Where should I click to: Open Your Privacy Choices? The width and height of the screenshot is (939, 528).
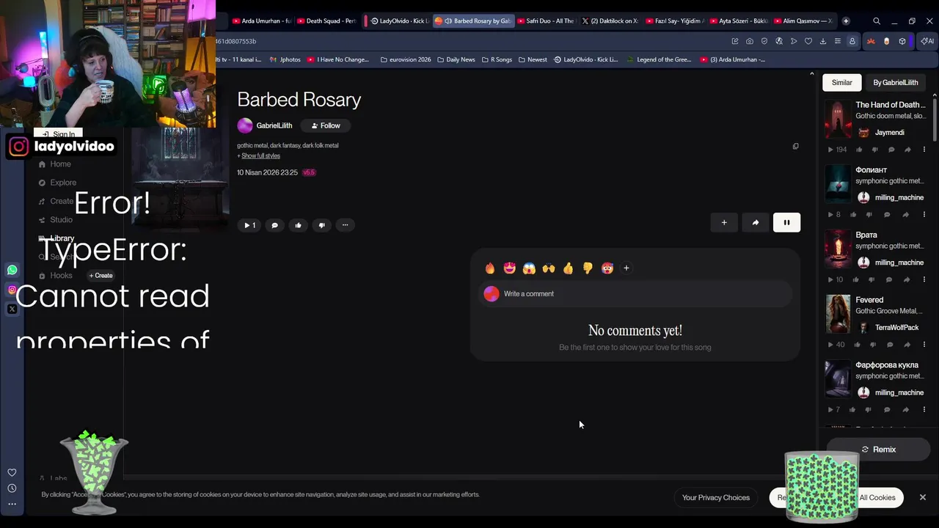coord(716,497)
